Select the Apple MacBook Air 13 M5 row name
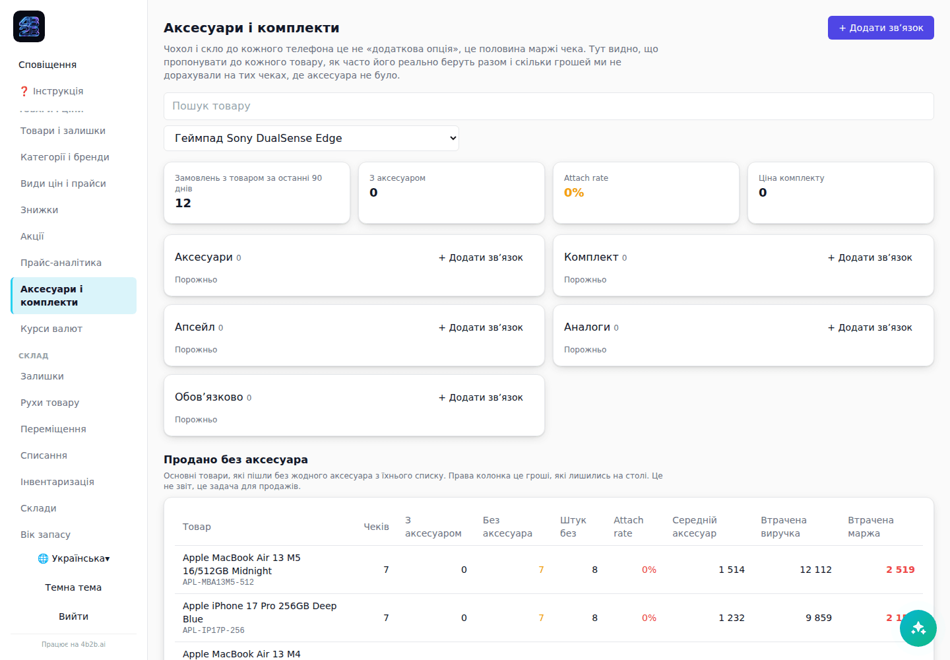 click(x=241, y=564)
